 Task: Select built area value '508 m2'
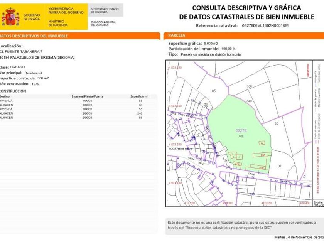click(43, 78)
